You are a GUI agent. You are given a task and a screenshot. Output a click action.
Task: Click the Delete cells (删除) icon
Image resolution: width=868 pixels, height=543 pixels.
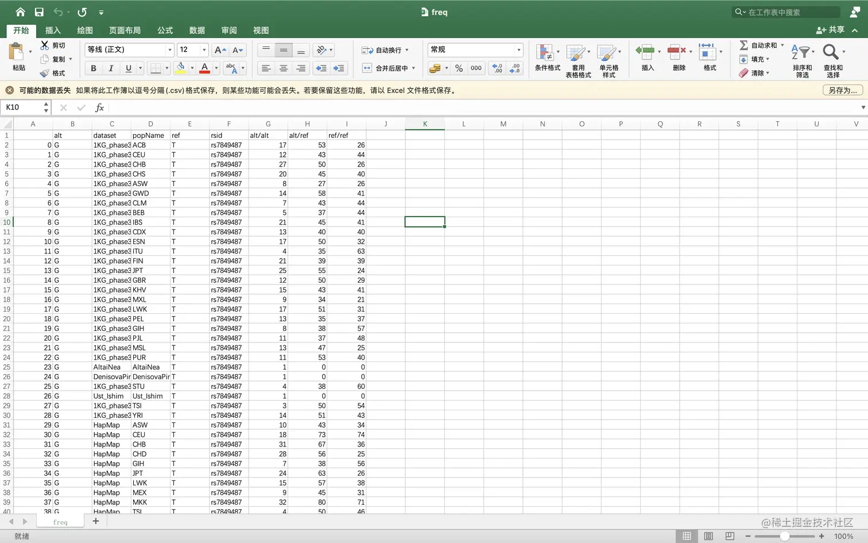pos(677,52)
